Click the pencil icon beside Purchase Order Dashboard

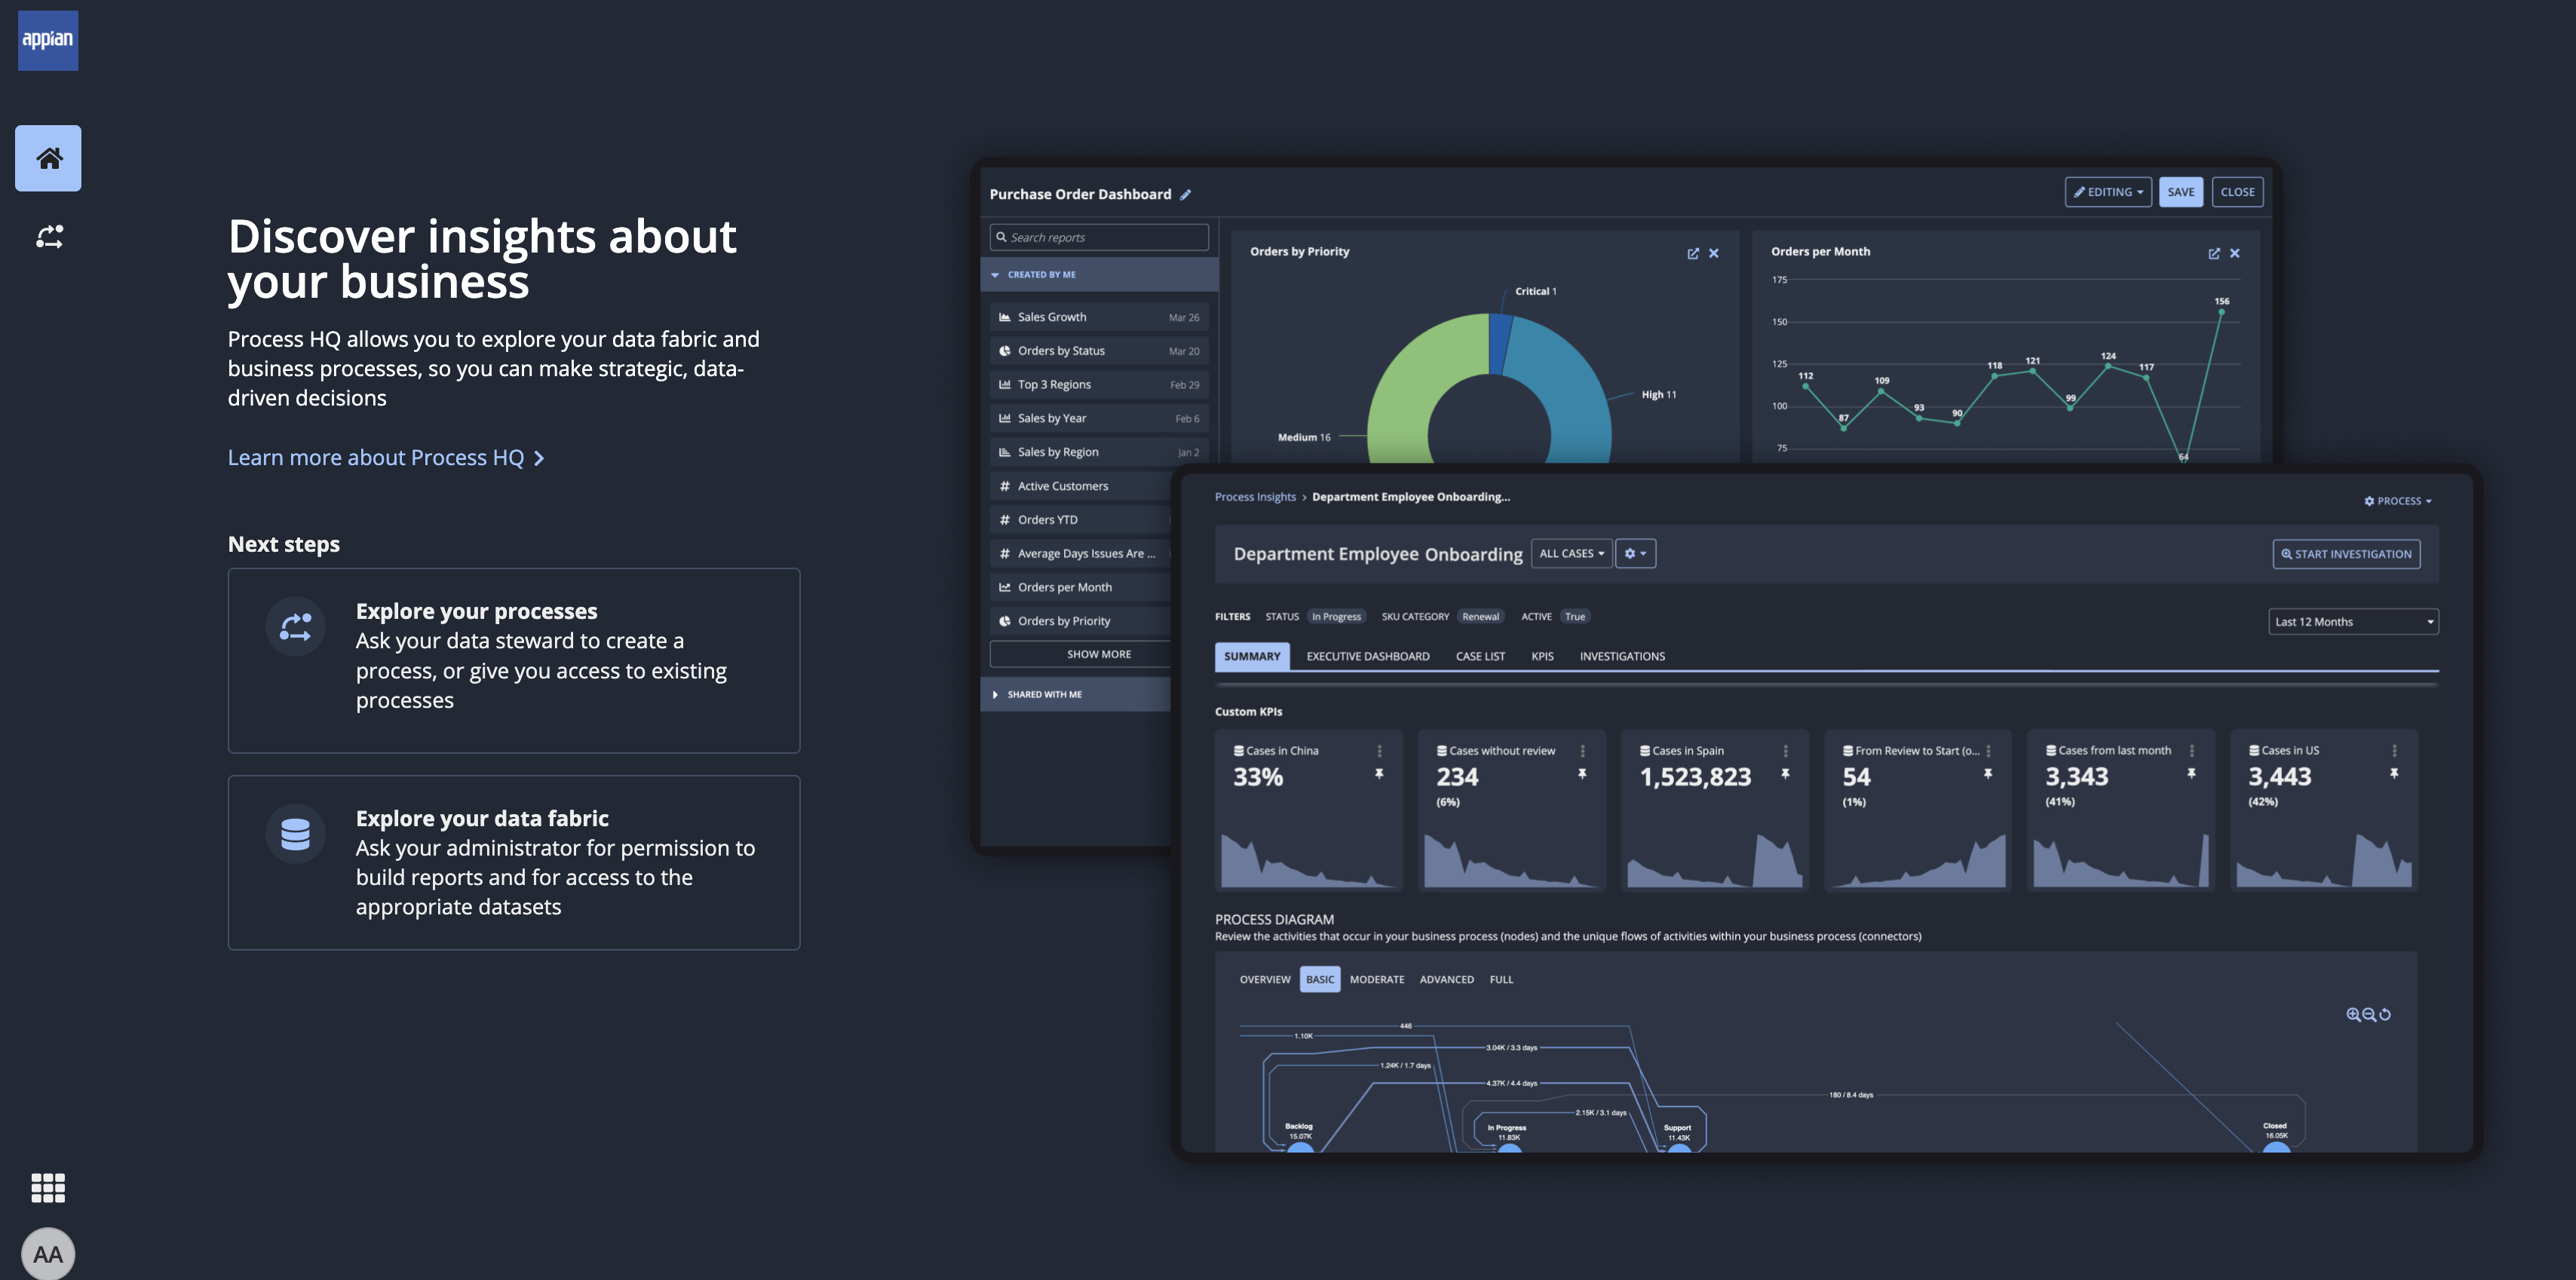(1185, 195)
